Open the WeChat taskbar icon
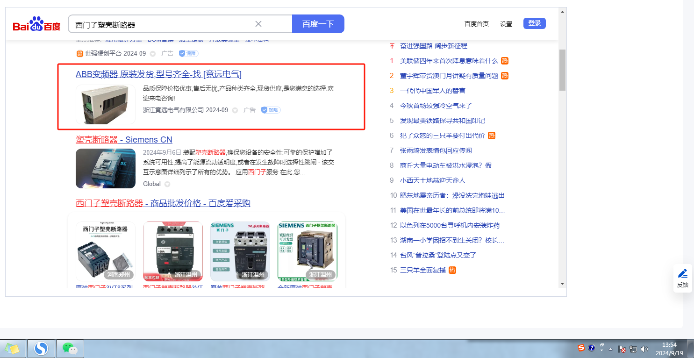 [x=70, y=349]
